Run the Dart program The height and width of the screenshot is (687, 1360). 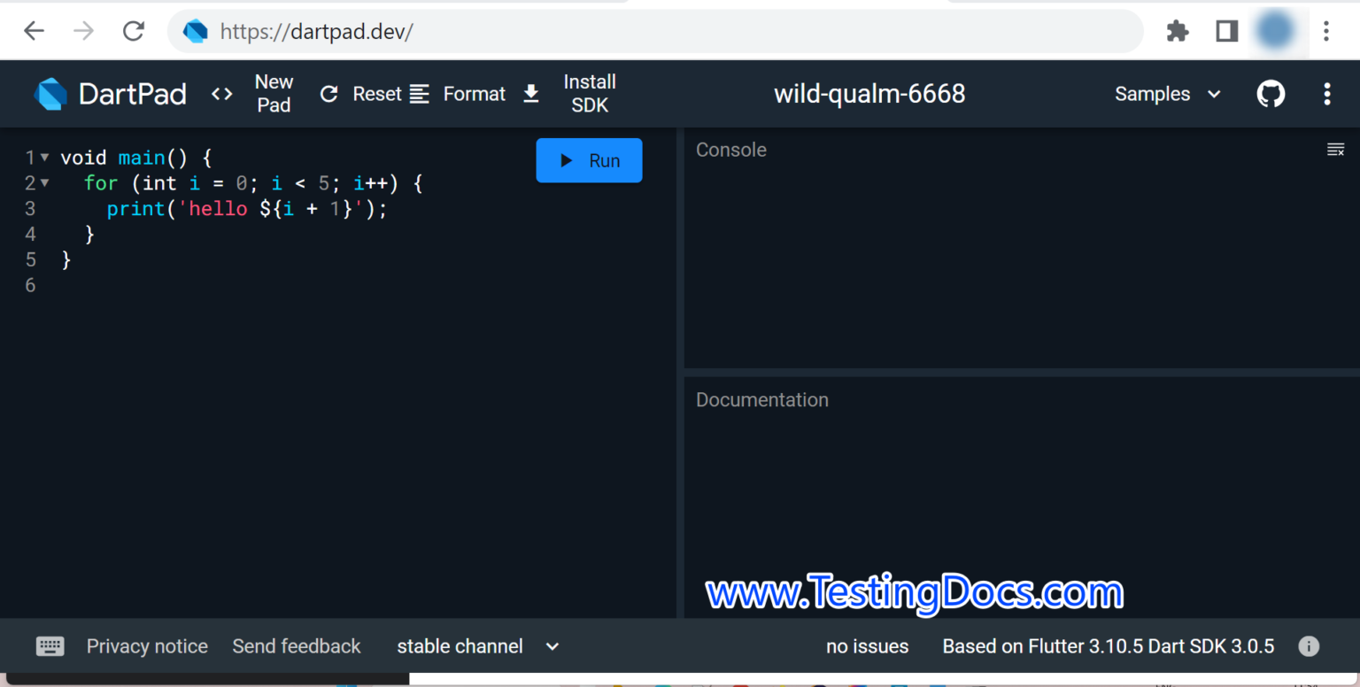click(589, 160)
